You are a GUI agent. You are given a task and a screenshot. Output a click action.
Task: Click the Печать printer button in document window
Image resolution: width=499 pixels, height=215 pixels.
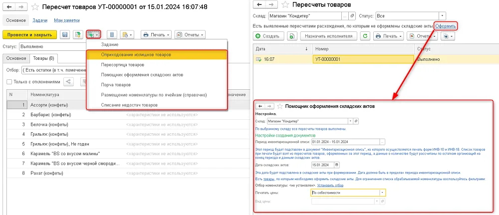coord(156,34)
